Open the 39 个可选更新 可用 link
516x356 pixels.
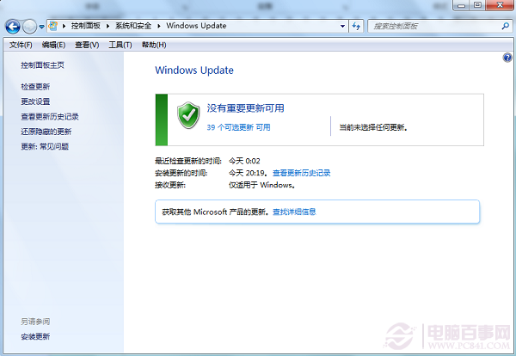pyautogui.click(x=238, y=127)
